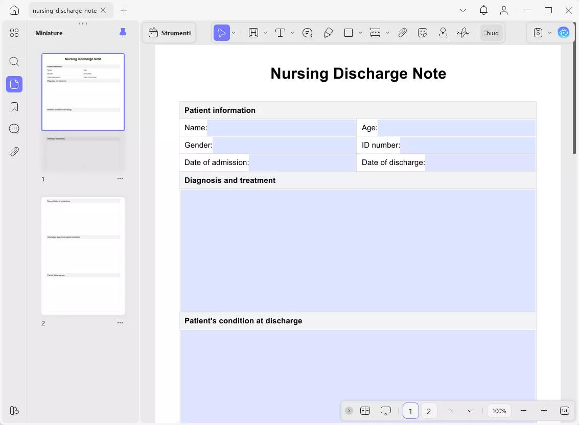The image size is (579, 425).
Task: Zoom out with minus button
Action: 523,411
